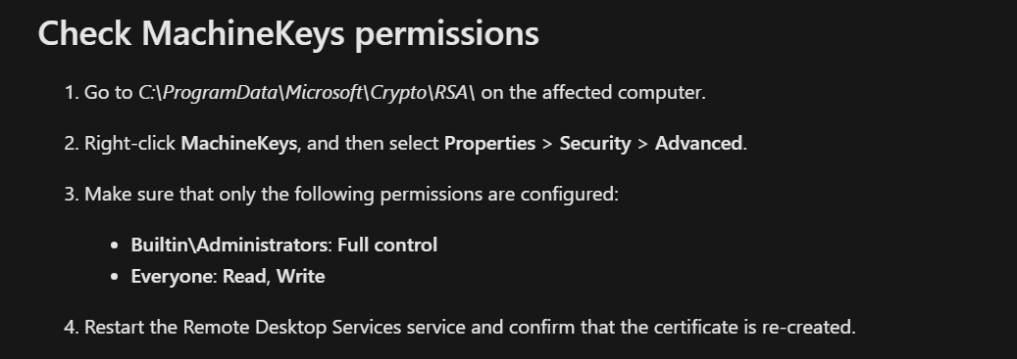
Task: Click the Read, Write permission text
Action: pos(274,276)
